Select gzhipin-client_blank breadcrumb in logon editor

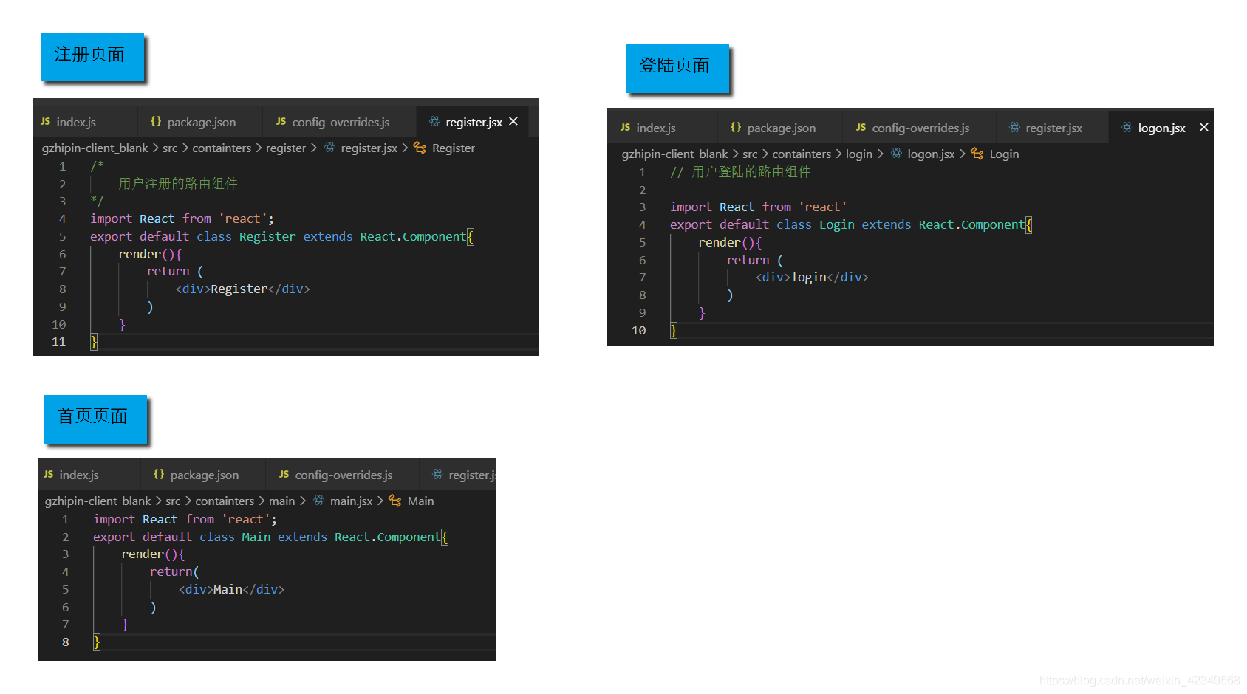674,154
